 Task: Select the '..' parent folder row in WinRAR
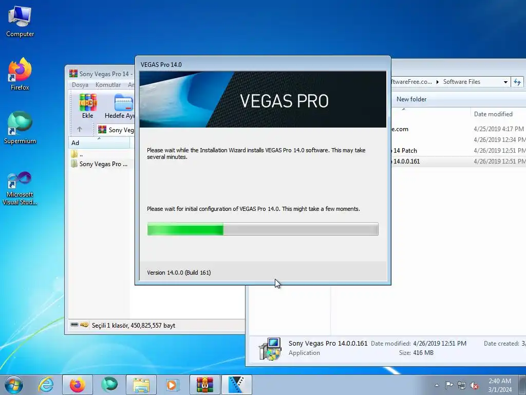click(99, 154)
